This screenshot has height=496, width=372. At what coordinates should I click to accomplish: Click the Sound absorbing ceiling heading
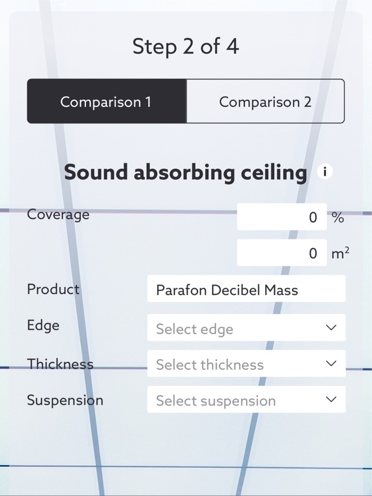(x=185, y=172)
